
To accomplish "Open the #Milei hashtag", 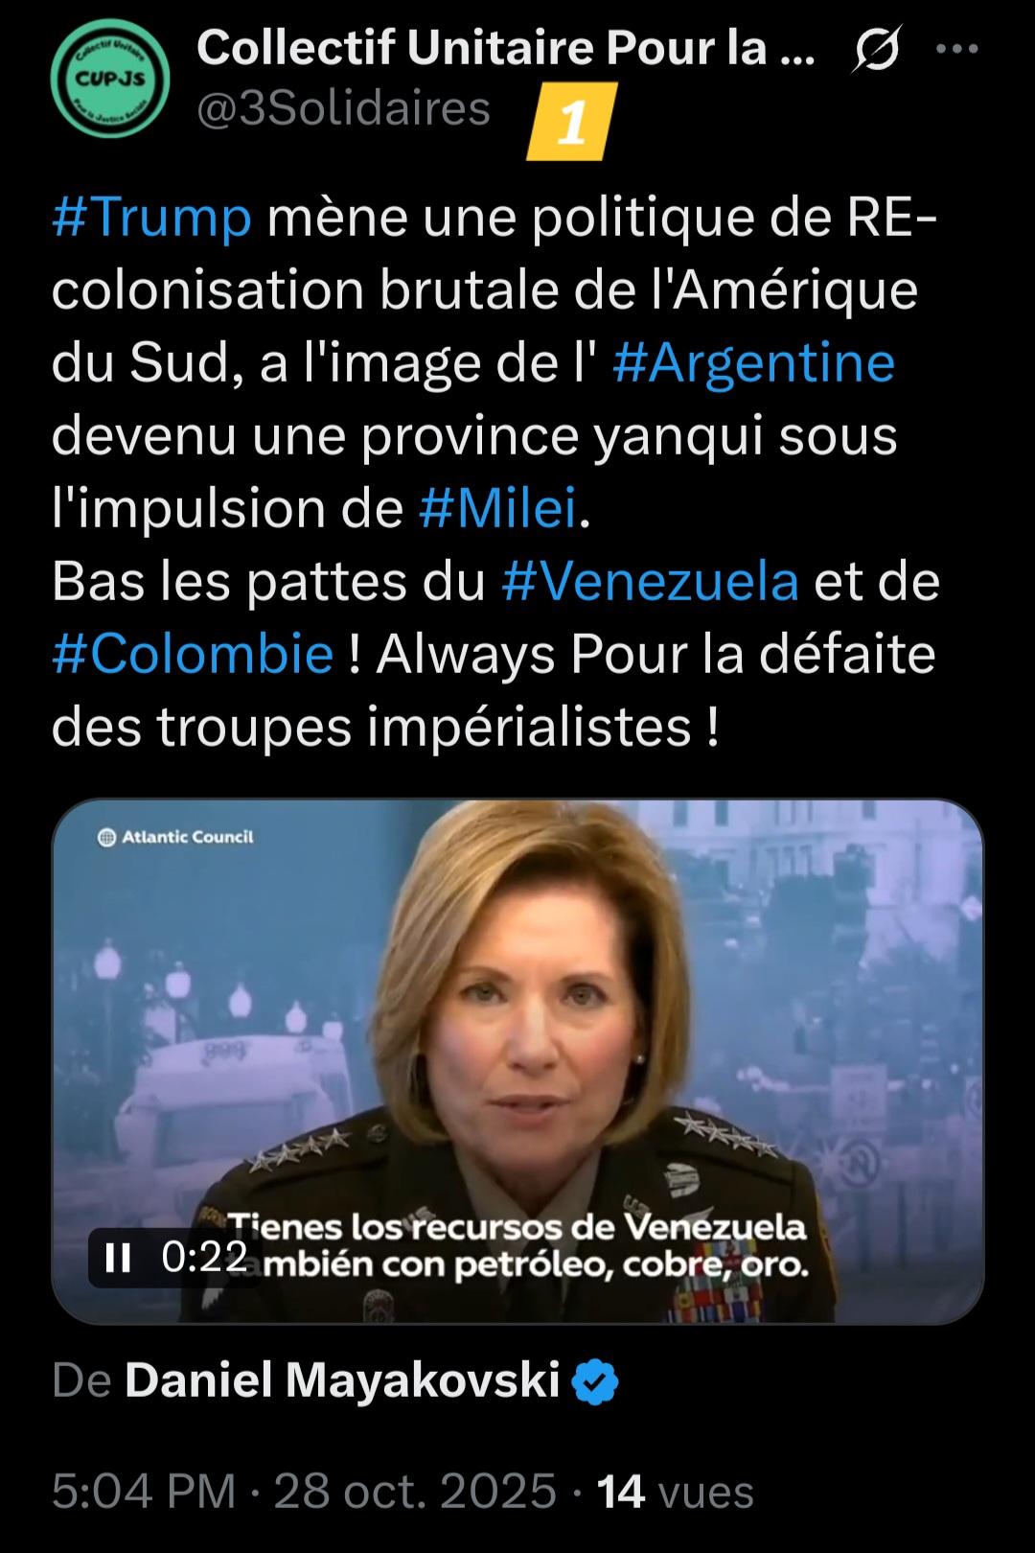I will [x=499, y=508].
